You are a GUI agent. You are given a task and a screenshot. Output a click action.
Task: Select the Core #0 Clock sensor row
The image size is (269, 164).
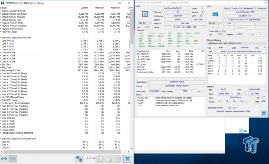point(65,52)
